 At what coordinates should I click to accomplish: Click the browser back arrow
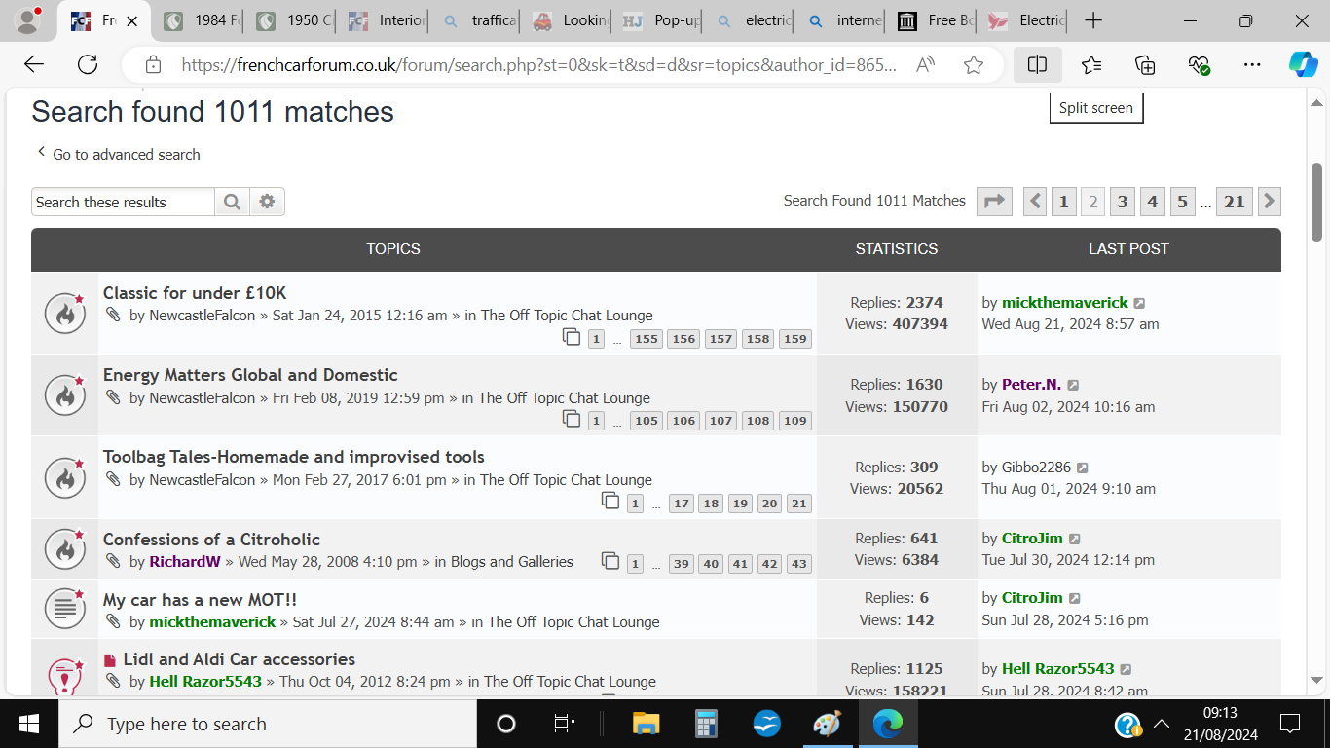point(34,64)
